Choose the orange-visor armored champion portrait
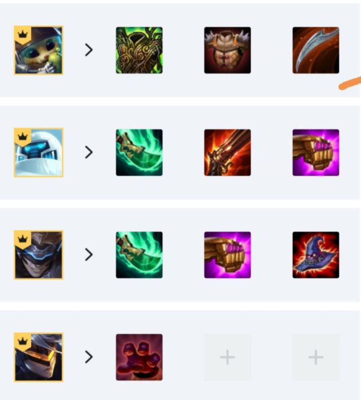The image size is (361, 400). coord(39,357)
